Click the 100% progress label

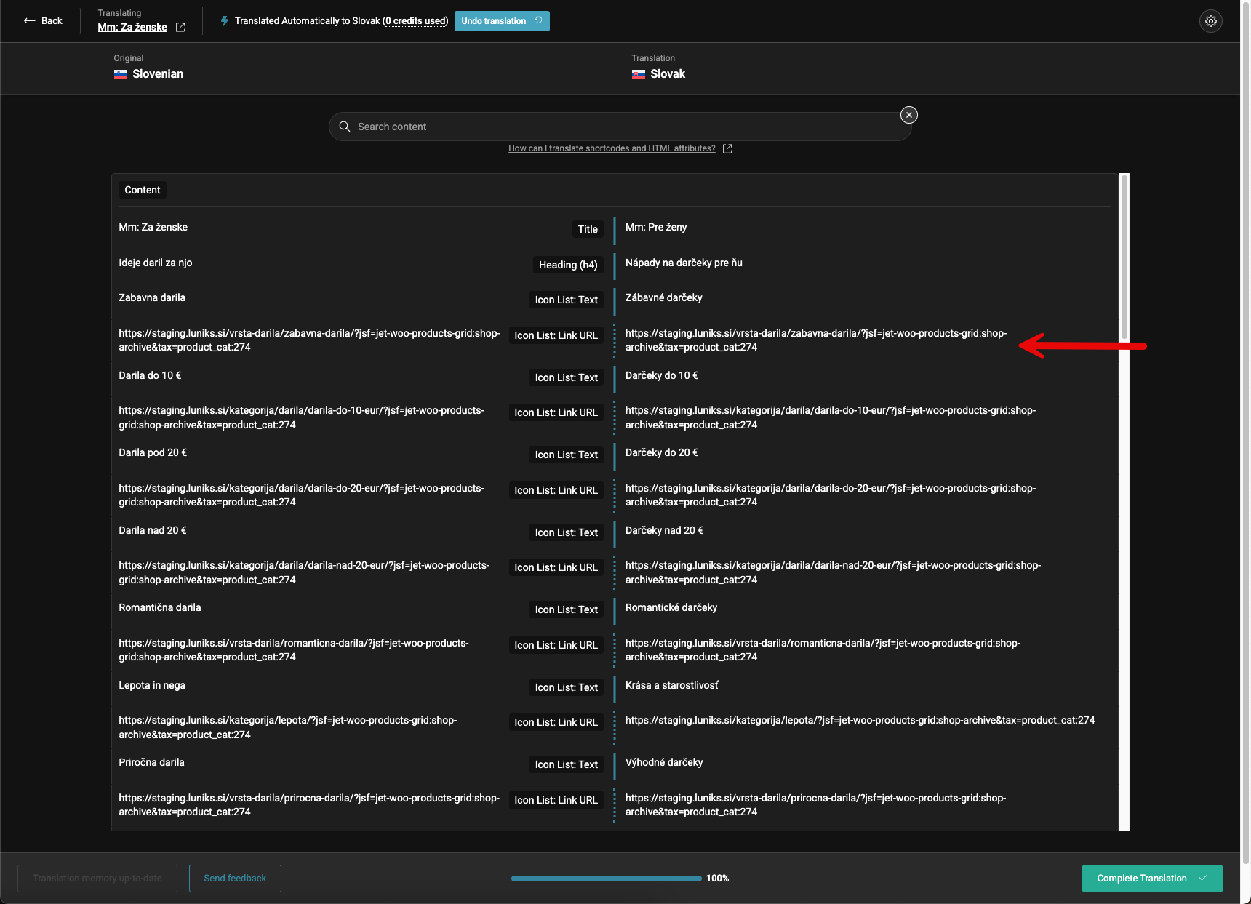pos(717,879)
